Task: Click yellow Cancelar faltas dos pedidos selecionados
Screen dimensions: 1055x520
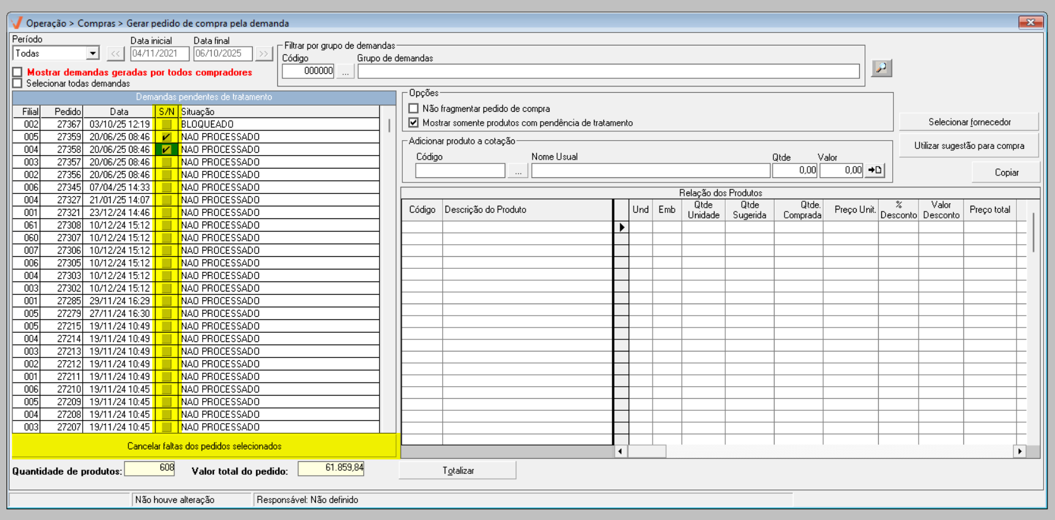Action: 204,446
